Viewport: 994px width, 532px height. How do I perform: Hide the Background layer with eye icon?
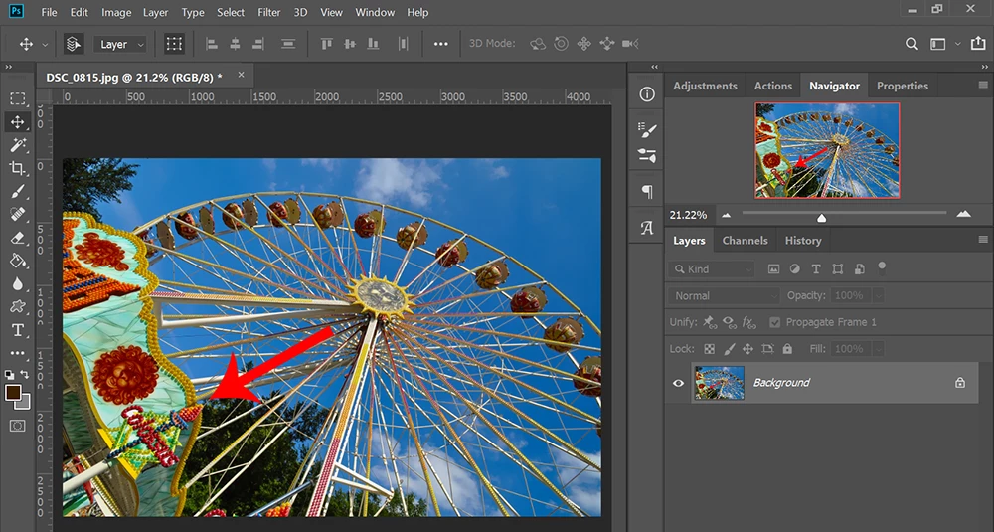point(678,383)
